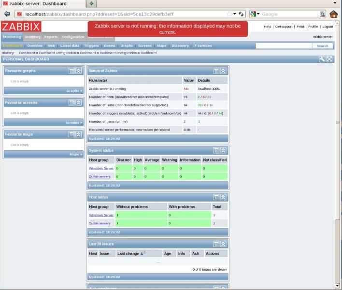
Task: Focus the Zabbix search input field
Action: [x=284, y=46]
